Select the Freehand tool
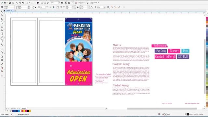This screenshot has width=208, height=117. click(2, 27)
